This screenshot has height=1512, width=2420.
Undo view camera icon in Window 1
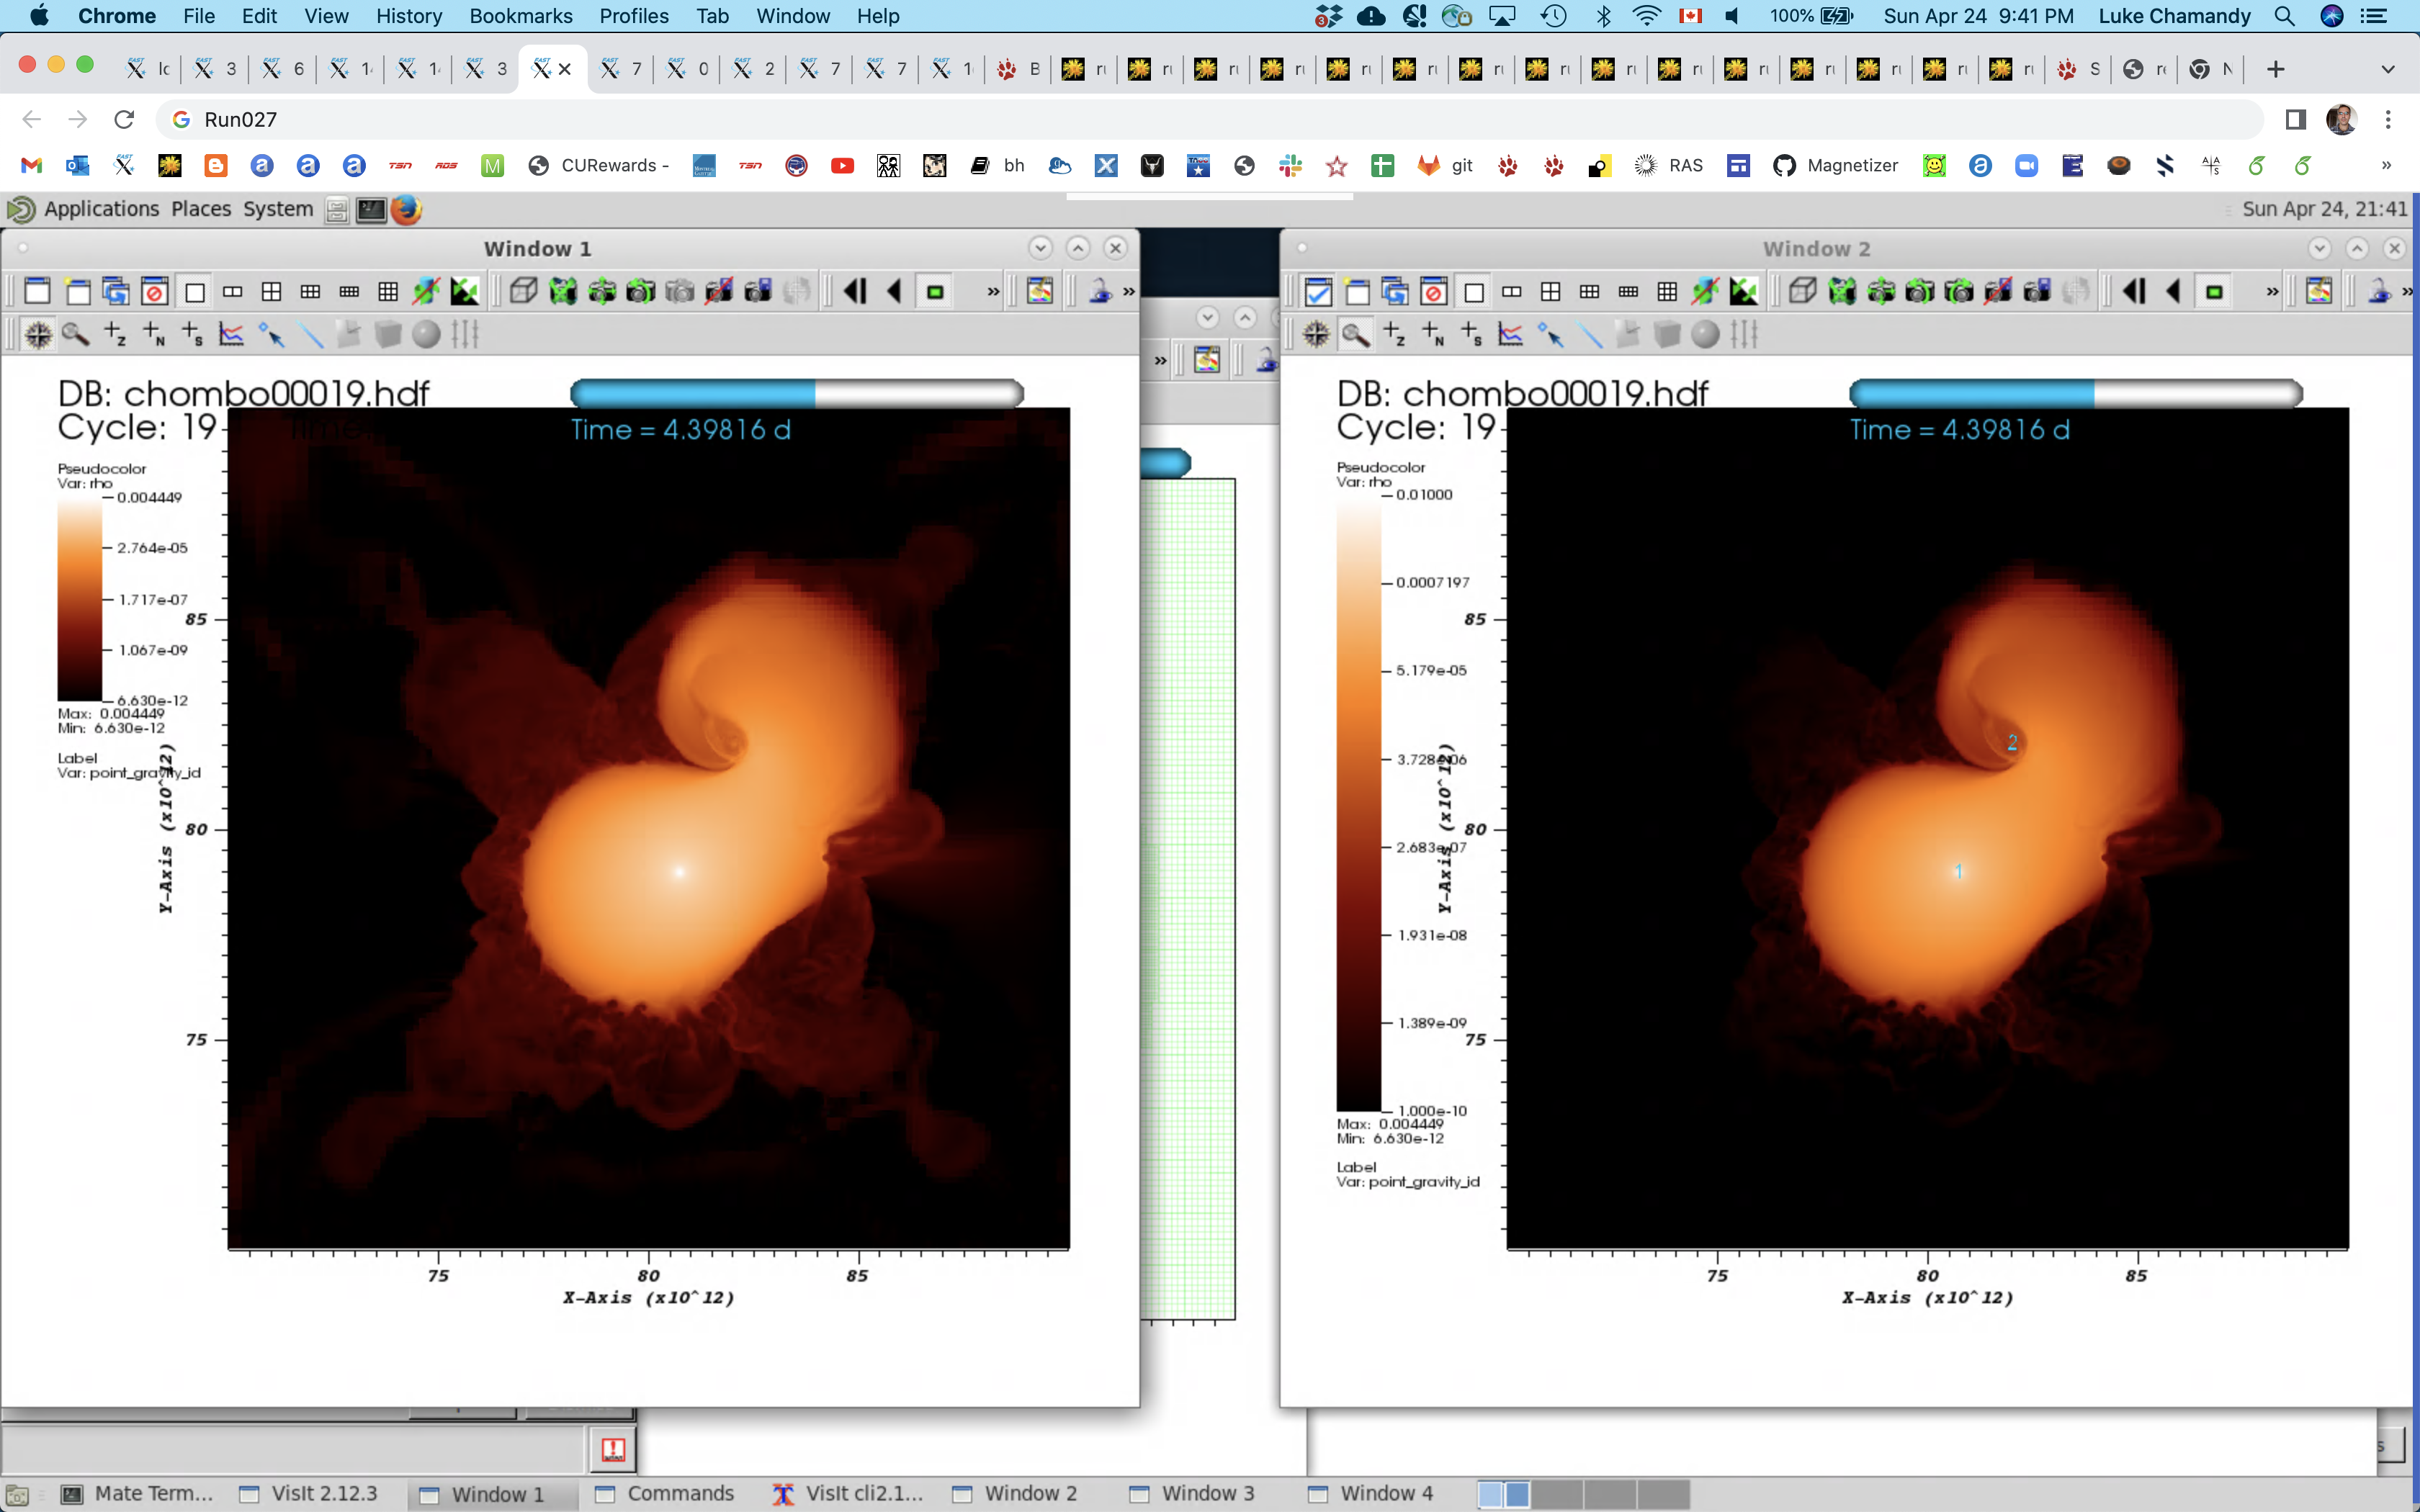[641, 291]
